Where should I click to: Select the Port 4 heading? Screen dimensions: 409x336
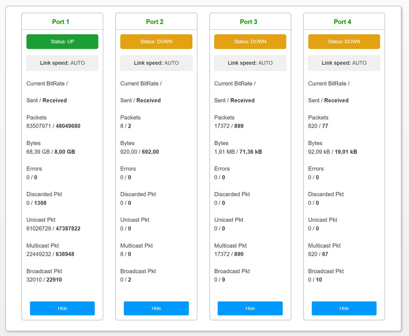coord(343,22)
